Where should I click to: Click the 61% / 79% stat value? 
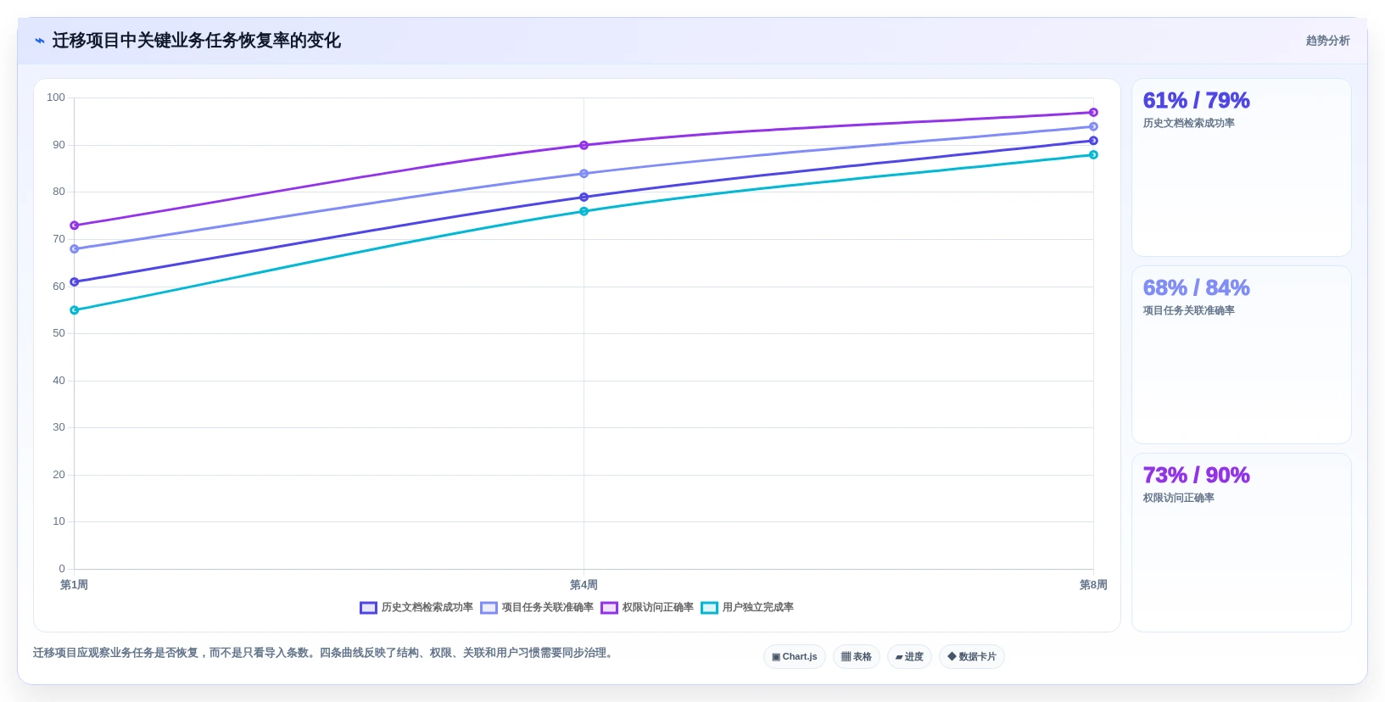pyautogui.click(x=1196, y=101)
